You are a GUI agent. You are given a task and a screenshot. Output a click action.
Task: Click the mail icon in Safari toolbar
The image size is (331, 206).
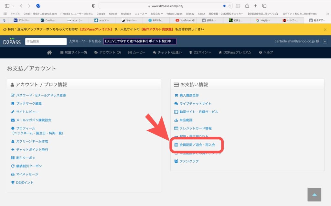coord(238,6)
